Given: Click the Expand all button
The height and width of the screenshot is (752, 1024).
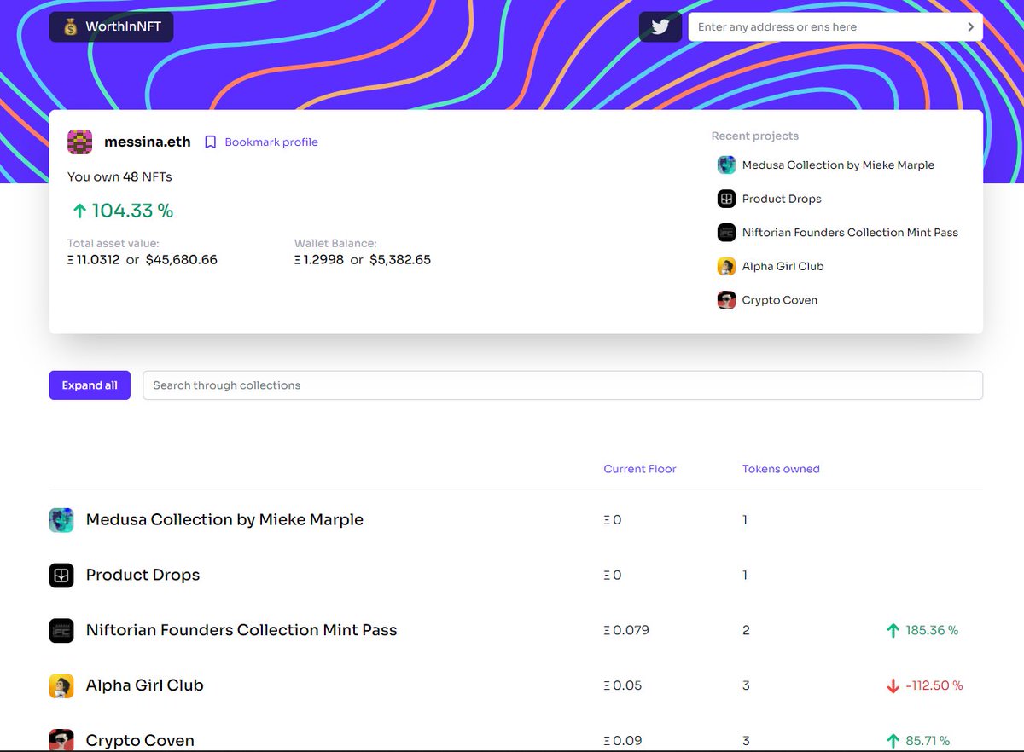Looking at the screenshot, I should pyautogui.click(x=90, y=385).
